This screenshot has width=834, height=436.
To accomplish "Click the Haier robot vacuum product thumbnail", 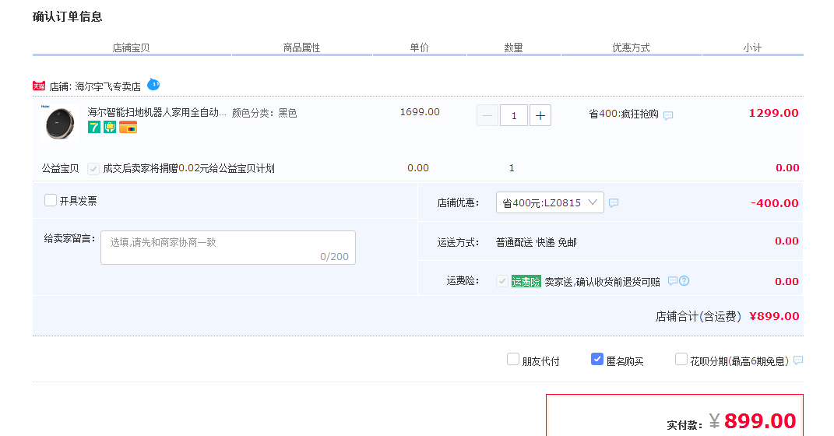I will 60,123.
